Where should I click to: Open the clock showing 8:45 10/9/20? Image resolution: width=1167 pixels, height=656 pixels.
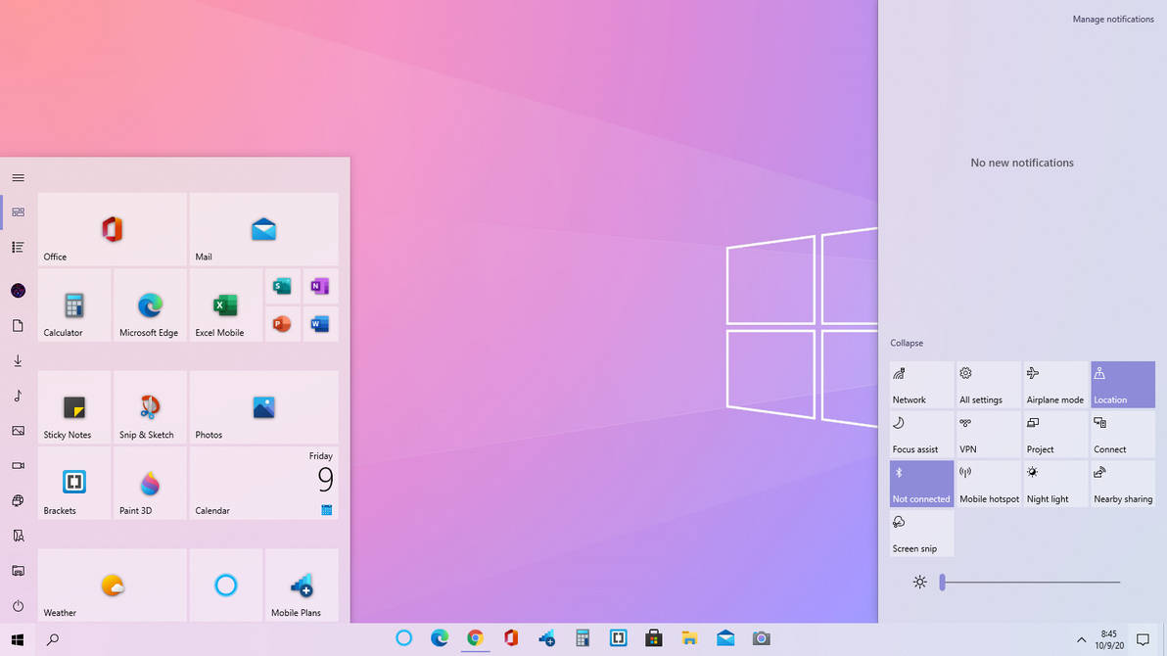point(1109,639)
